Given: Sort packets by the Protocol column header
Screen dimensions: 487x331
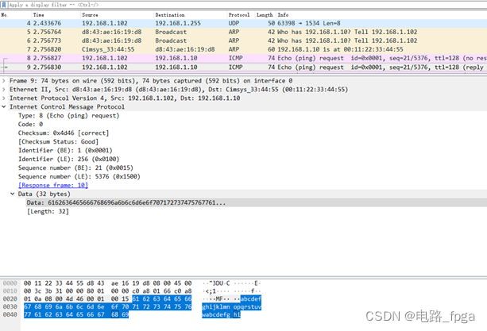Looking at the screenshot, I should (x=239, y=15).
